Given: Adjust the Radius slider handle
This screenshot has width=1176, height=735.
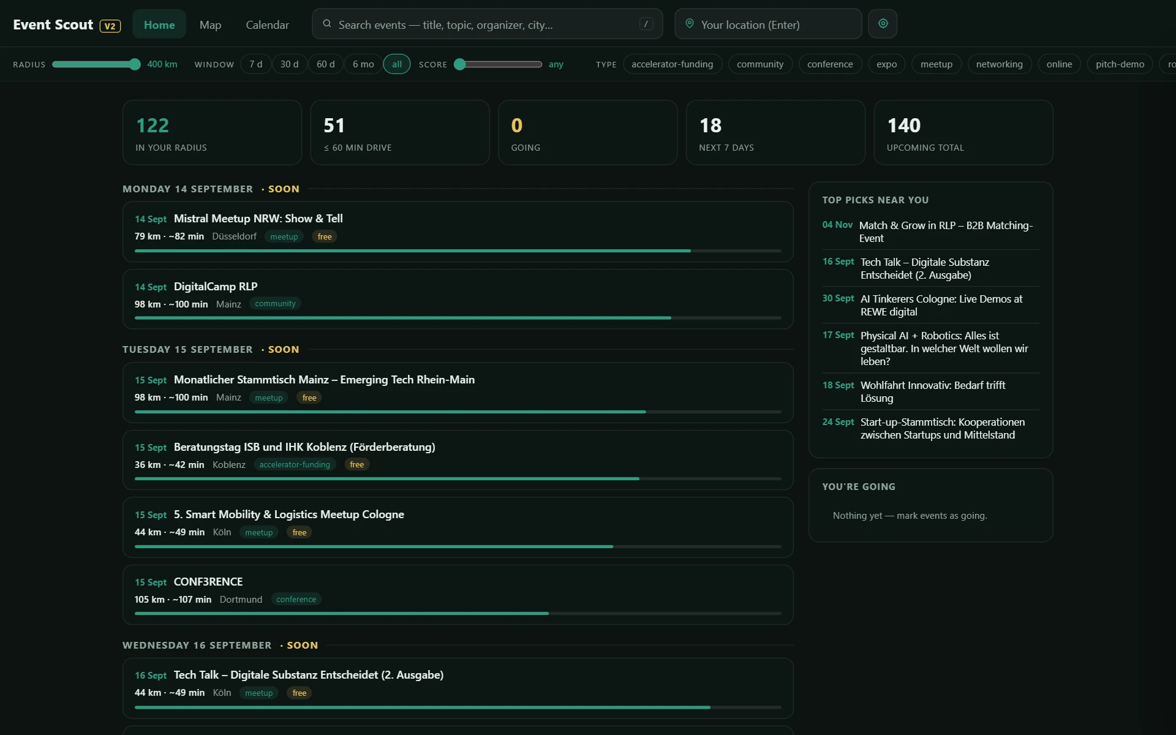Looking at the screenshot, I should coord(135,64).
